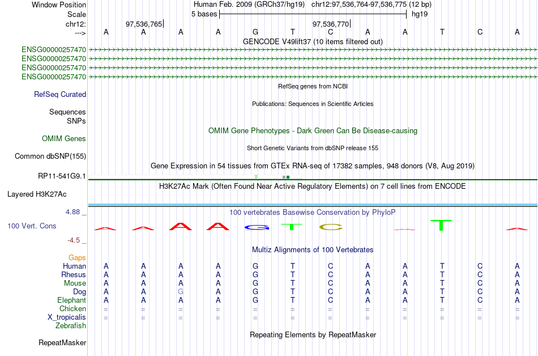This screenshot has height=356, width=538.
Task: Click the ---> strand direction arrow label
Action: [x=80, y=33]
